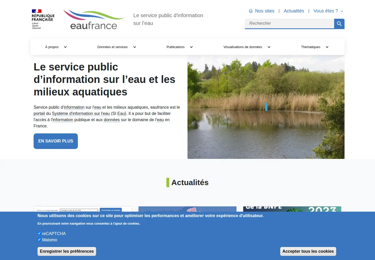
Task: Follow the portail glossary link
Action: tap(39, 114)
